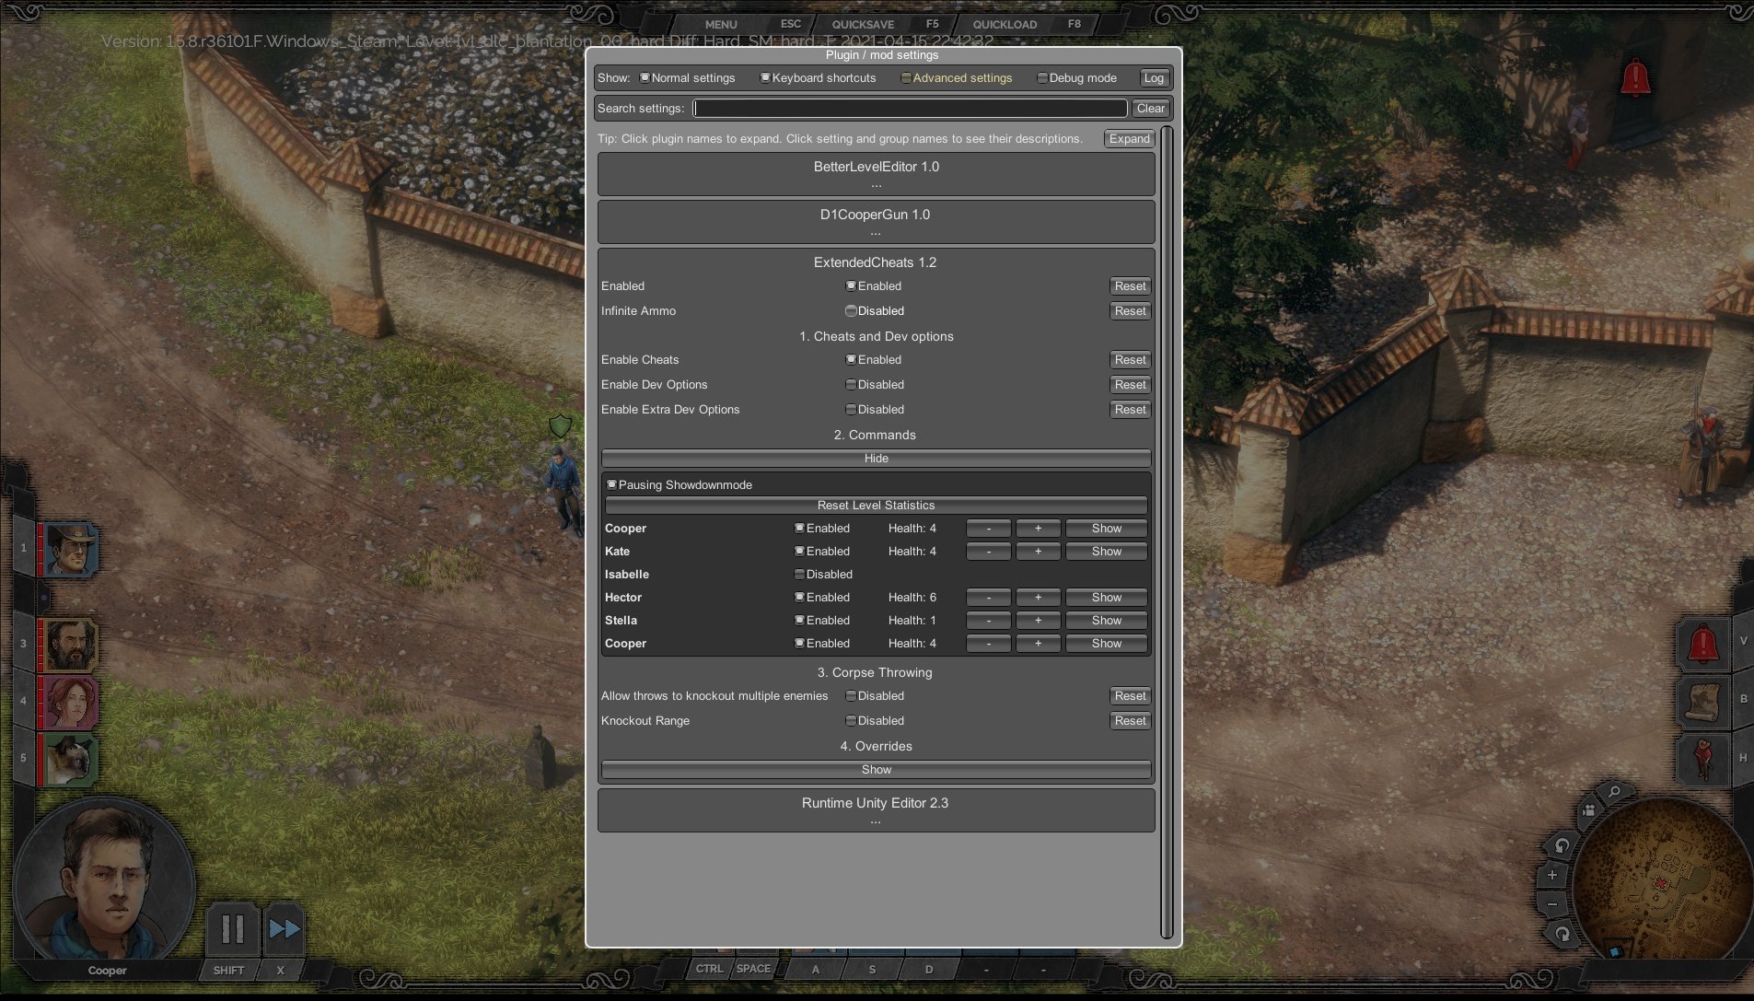Enable the Knockout Range checkbox
The height and width of the screenshot is (1001, 1754).
(851, 721)
